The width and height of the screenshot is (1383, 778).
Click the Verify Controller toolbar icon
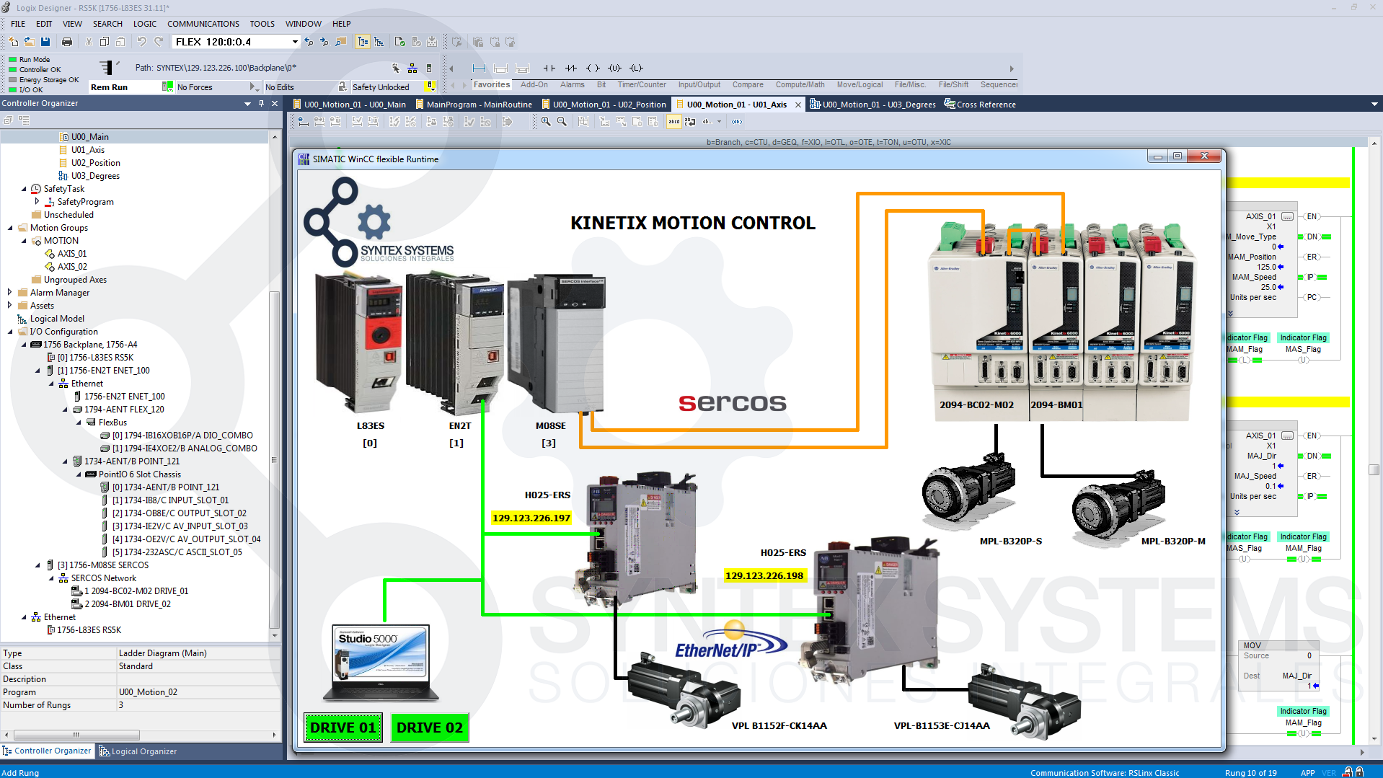click(417, 42)
